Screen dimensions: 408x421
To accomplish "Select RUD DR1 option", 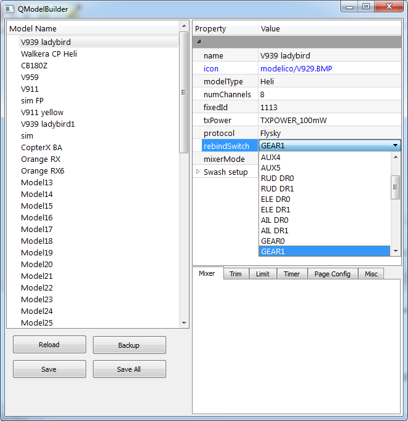I will click(324, 189).
